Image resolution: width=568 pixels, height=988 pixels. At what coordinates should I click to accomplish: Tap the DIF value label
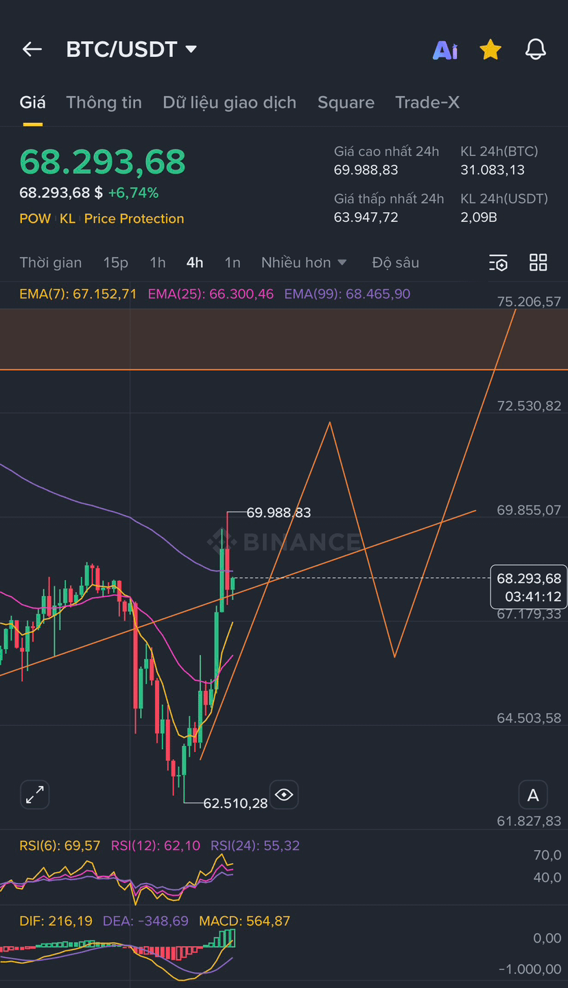pos(56,921)
